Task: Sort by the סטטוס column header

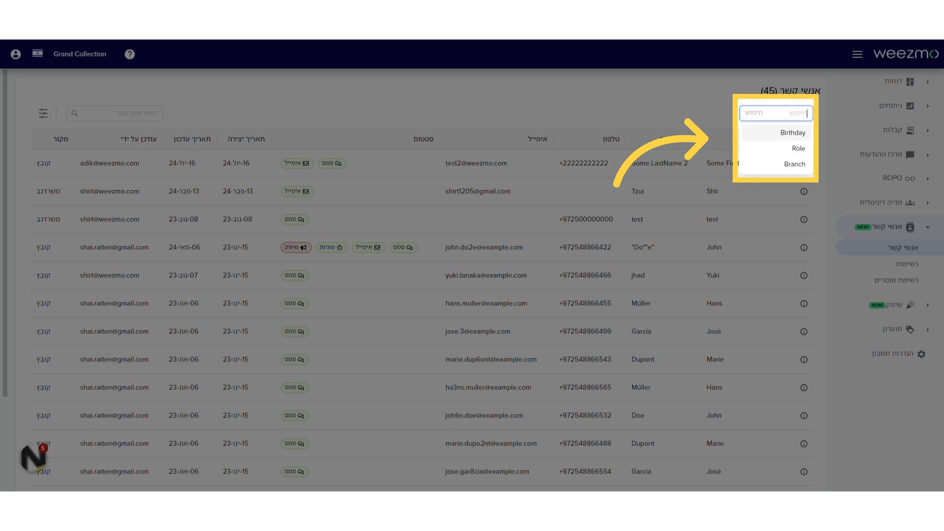Action: coord(423,139)
